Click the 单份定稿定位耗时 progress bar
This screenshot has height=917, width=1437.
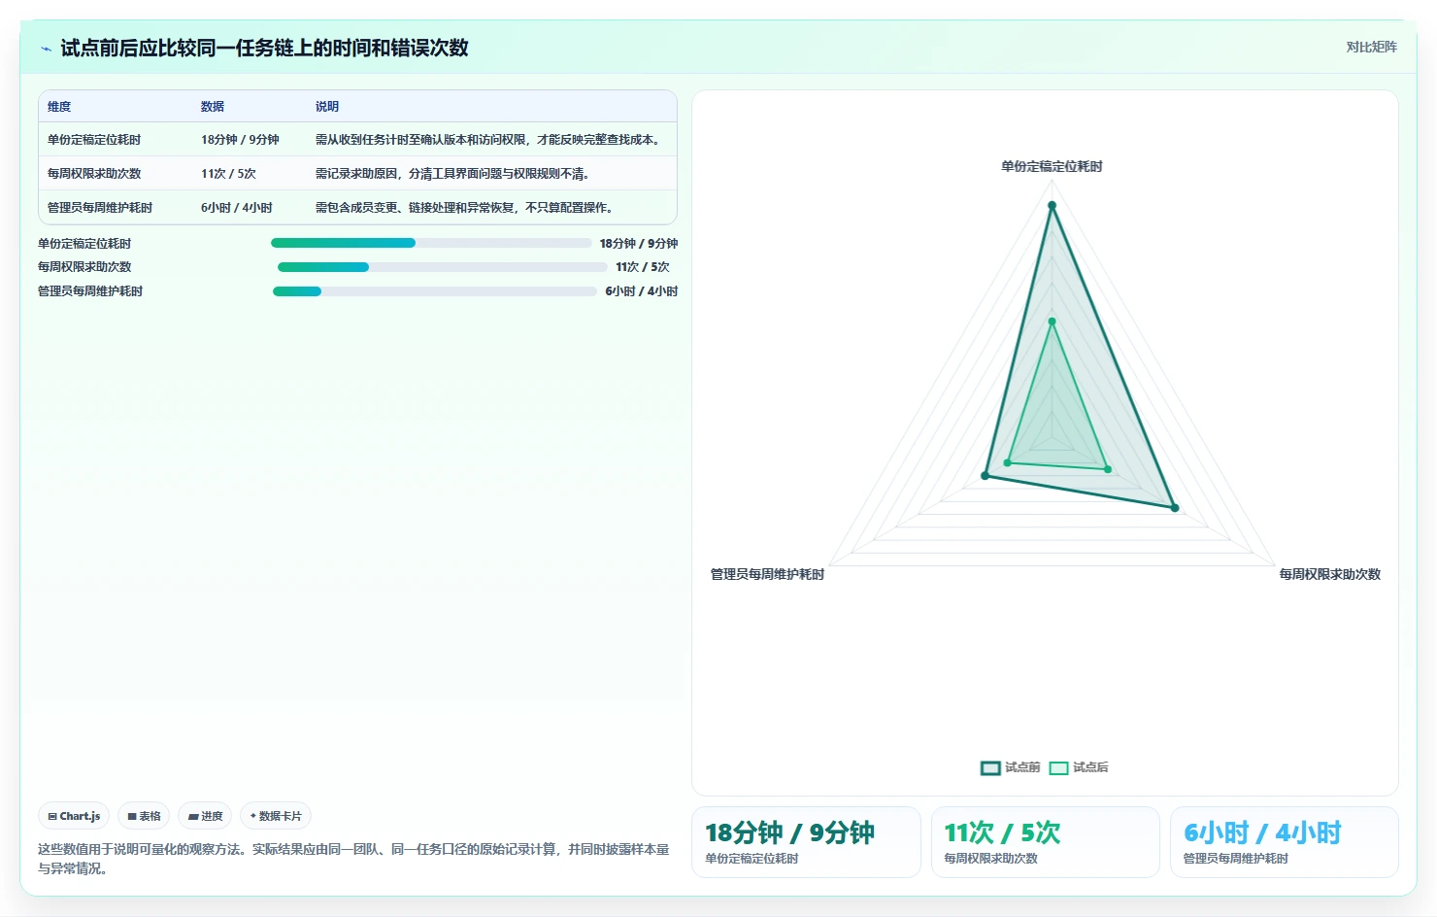click(x=431, y=243)
